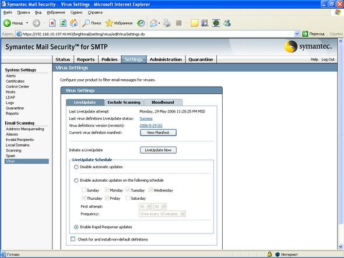The width and height of the screenshot is (344, 258).
Task: Click the Symantec logo
Action: point(308,47)
